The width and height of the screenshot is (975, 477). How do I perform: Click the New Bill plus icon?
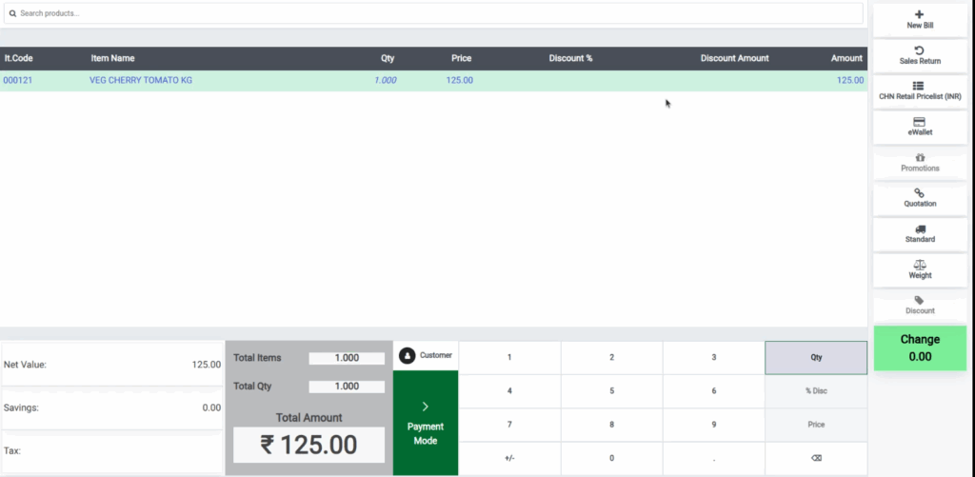tap(920, 14)
